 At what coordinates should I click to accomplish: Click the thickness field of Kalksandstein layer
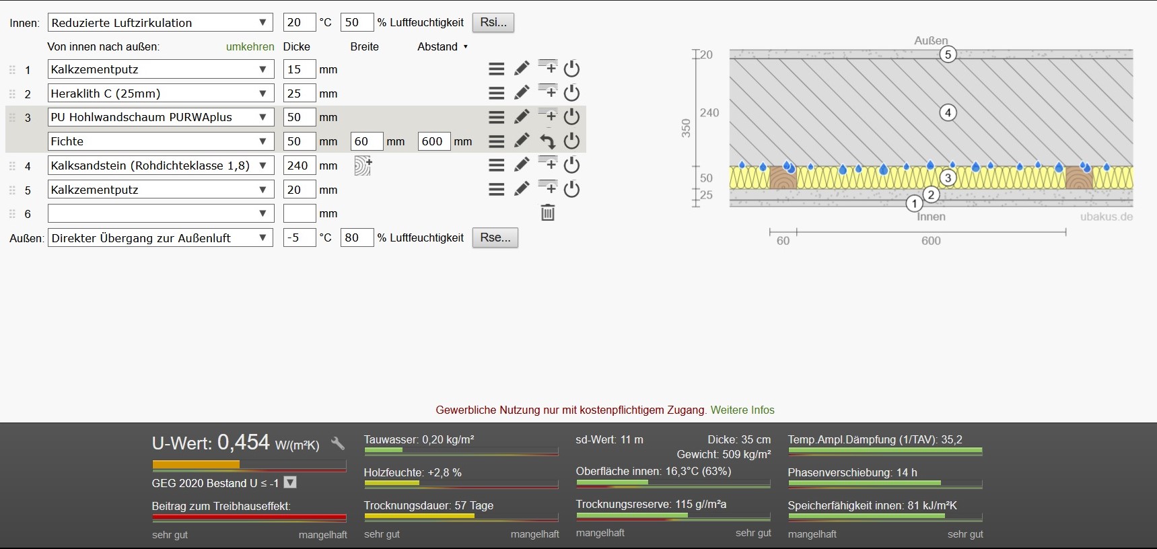299,166
